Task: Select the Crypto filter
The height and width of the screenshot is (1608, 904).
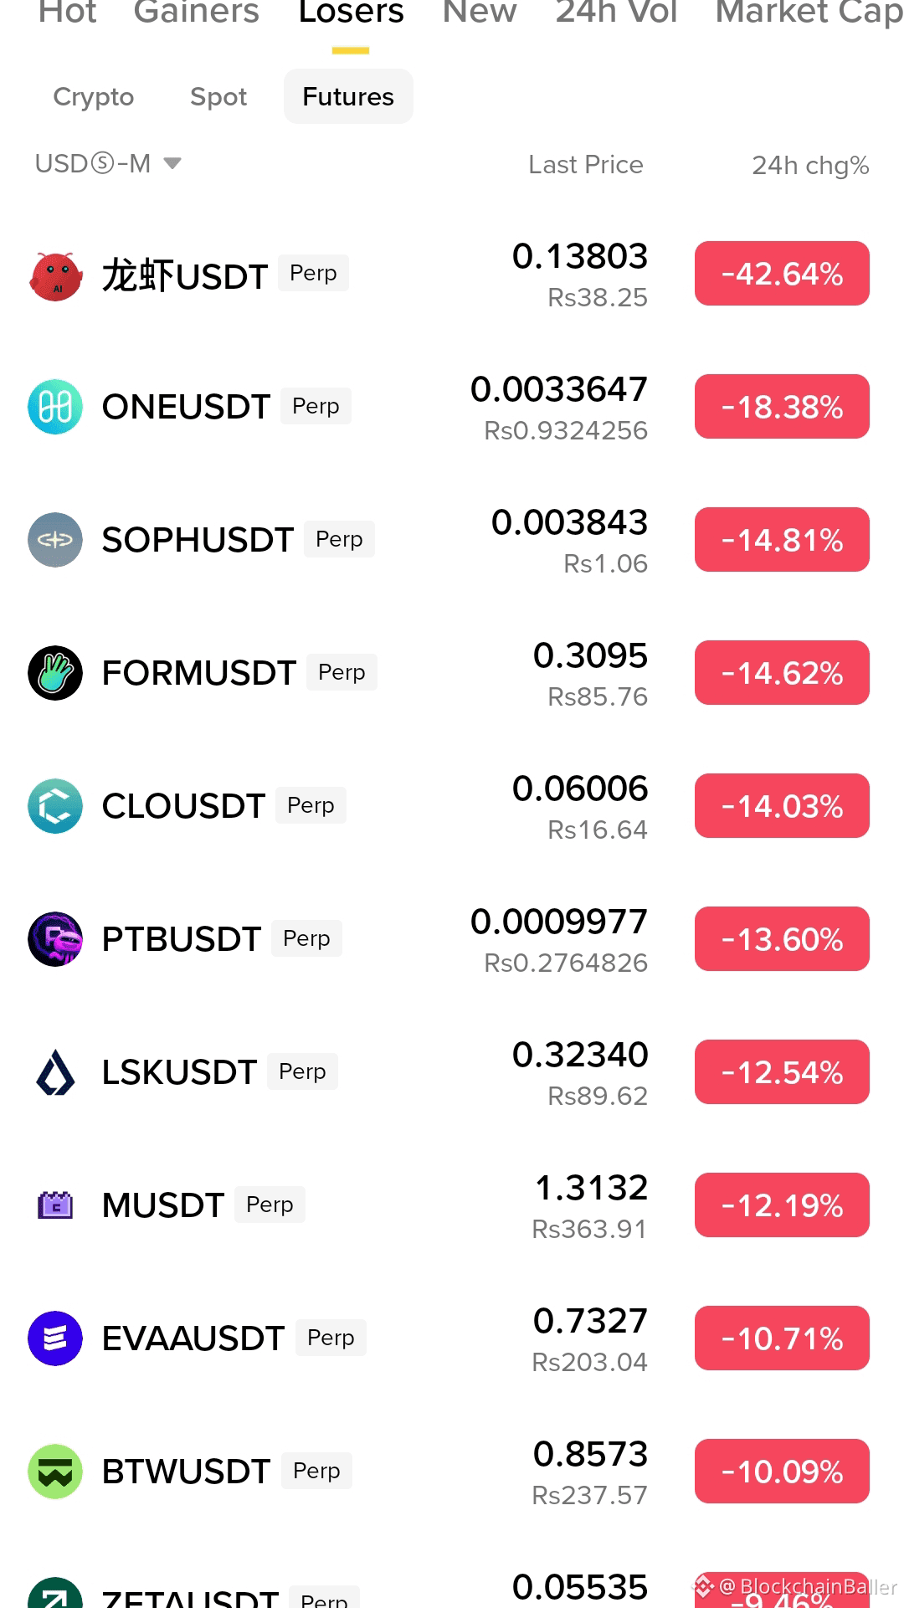Action: click(x=94, y=97)
